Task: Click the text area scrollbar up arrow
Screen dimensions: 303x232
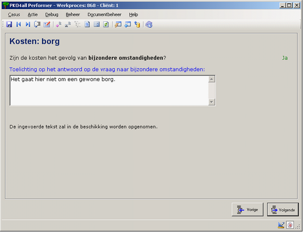Action: pos(212,79)
